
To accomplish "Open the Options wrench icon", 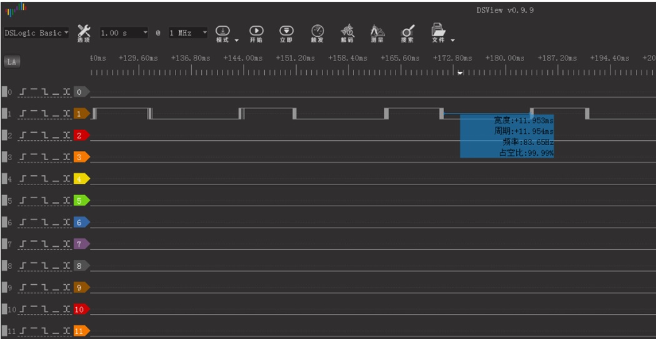I will [84, 32].
